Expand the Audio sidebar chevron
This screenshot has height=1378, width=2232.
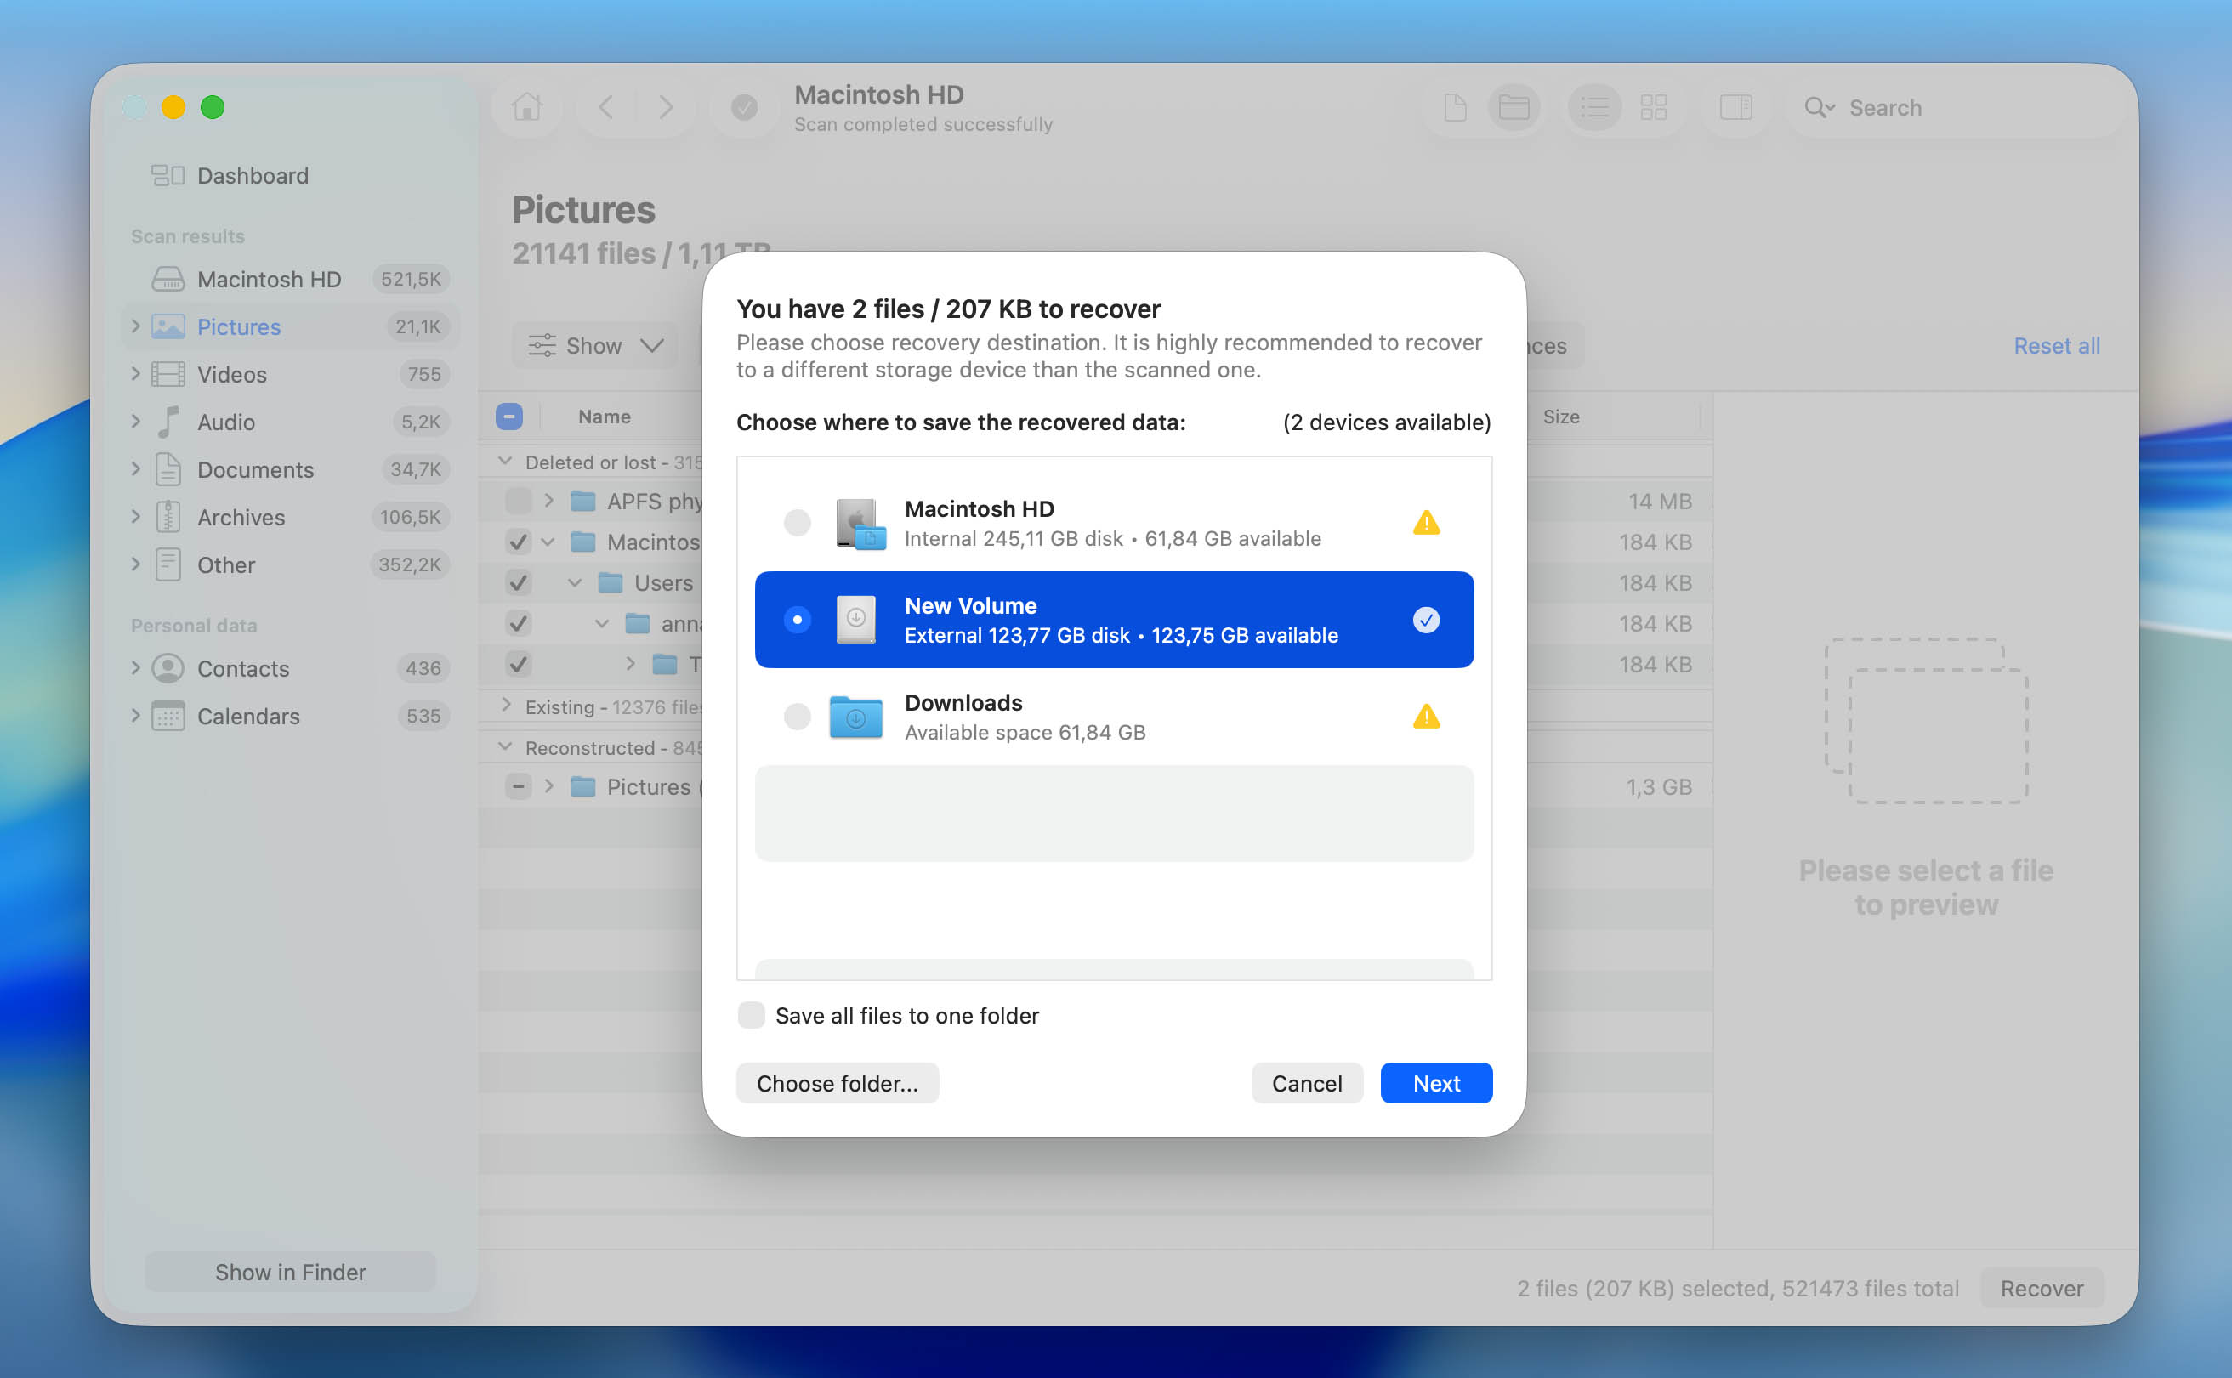click(135, 420)
